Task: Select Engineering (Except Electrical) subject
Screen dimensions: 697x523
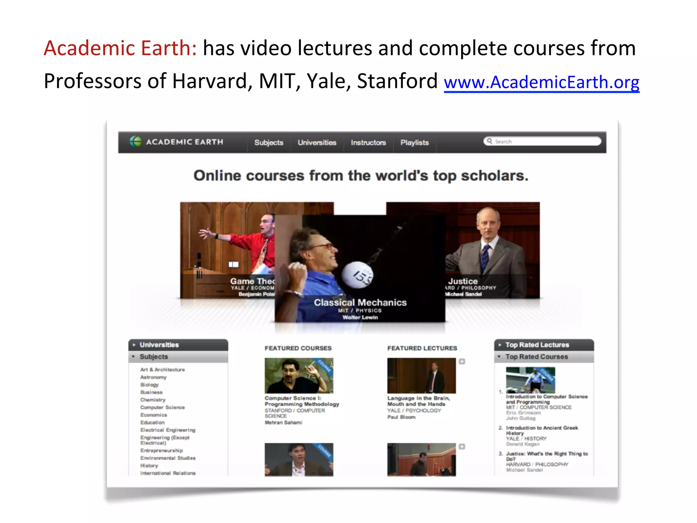Action: point(165,440)
